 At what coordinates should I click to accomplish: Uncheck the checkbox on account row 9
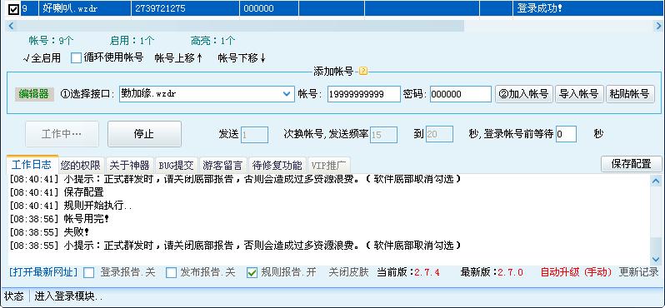click(x=13, y=8)
